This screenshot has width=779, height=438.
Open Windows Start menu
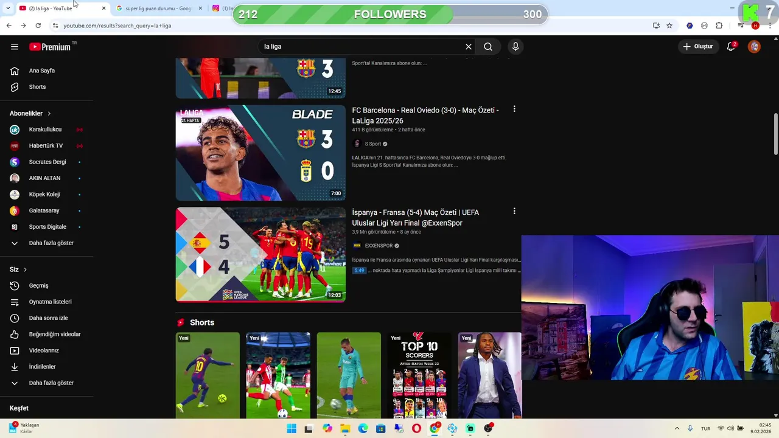coord(292,428)
